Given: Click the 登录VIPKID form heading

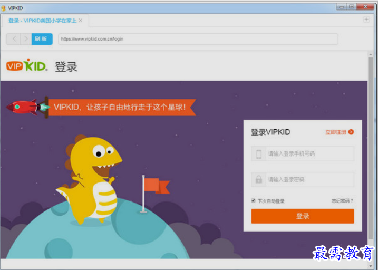Looking at the screenshot, I should pyautogui.click(x=270, y=132).
